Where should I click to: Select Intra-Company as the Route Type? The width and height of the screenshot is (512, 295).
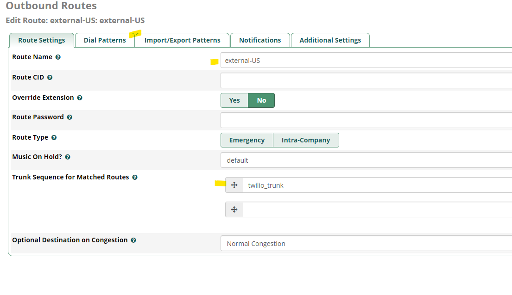tap(306, 140)
